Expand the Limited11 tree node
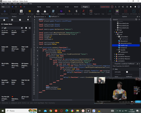 pyautogui.click(x=114, y=61)
